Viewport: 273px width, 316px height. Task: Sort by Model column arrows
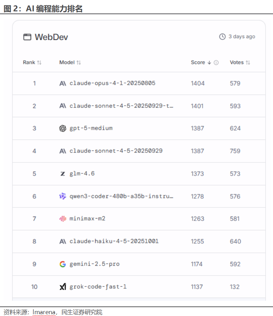79,63
